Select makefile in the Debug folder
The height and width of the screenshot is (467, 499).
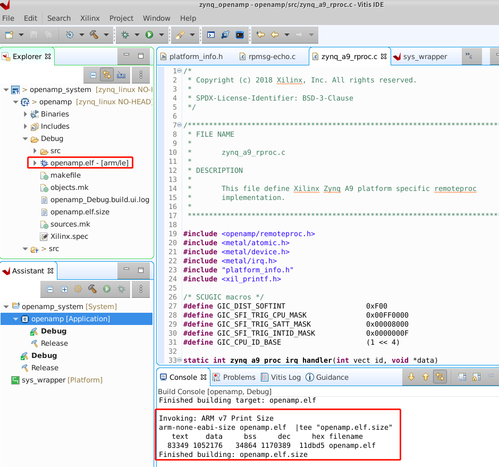tap(65, 175)
